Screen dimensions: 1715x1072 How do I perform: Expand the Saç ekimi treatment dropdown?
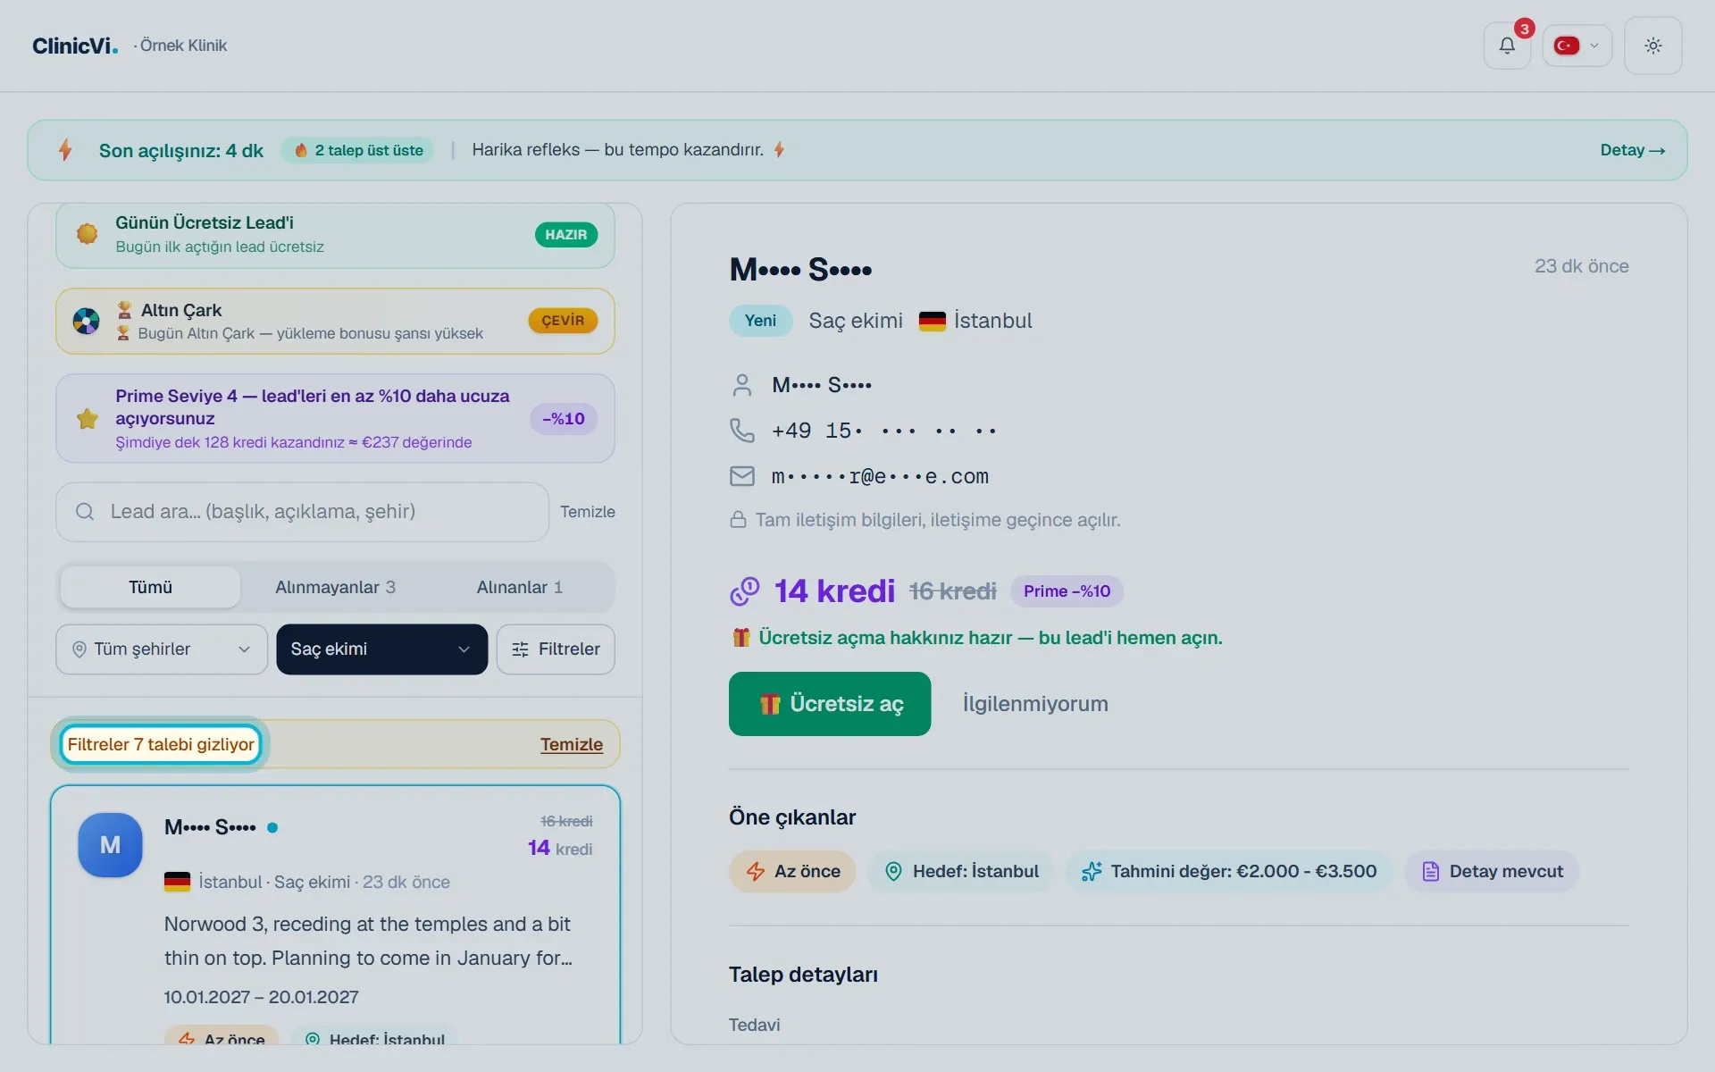coord(382,649)
